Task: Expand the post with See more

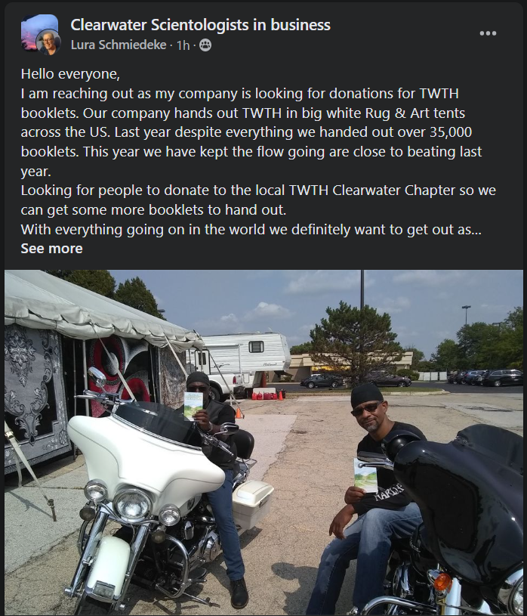Action: coord(52,248)
